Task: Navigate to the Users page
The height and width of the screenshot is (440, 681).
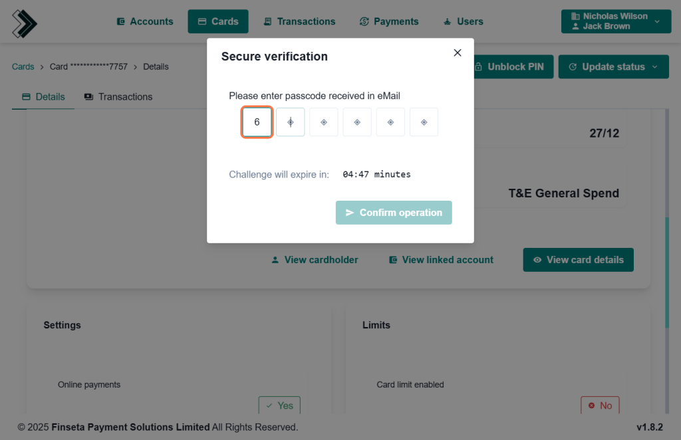Action: click(464, 21)
